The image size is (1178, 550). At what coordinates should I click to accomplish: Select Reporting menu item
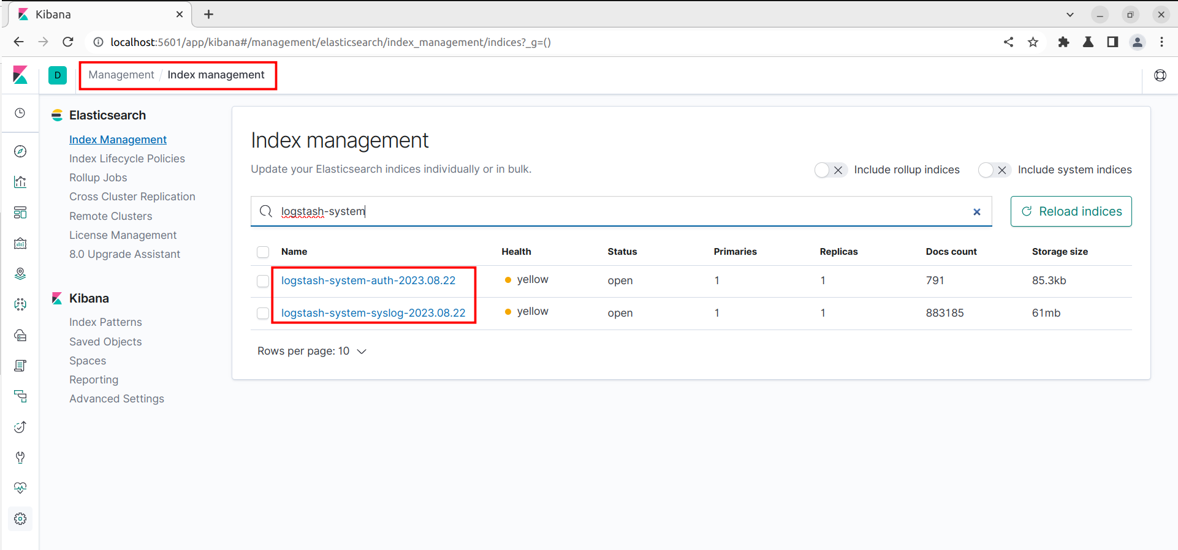pyautogui.click(x=94, y=380)
